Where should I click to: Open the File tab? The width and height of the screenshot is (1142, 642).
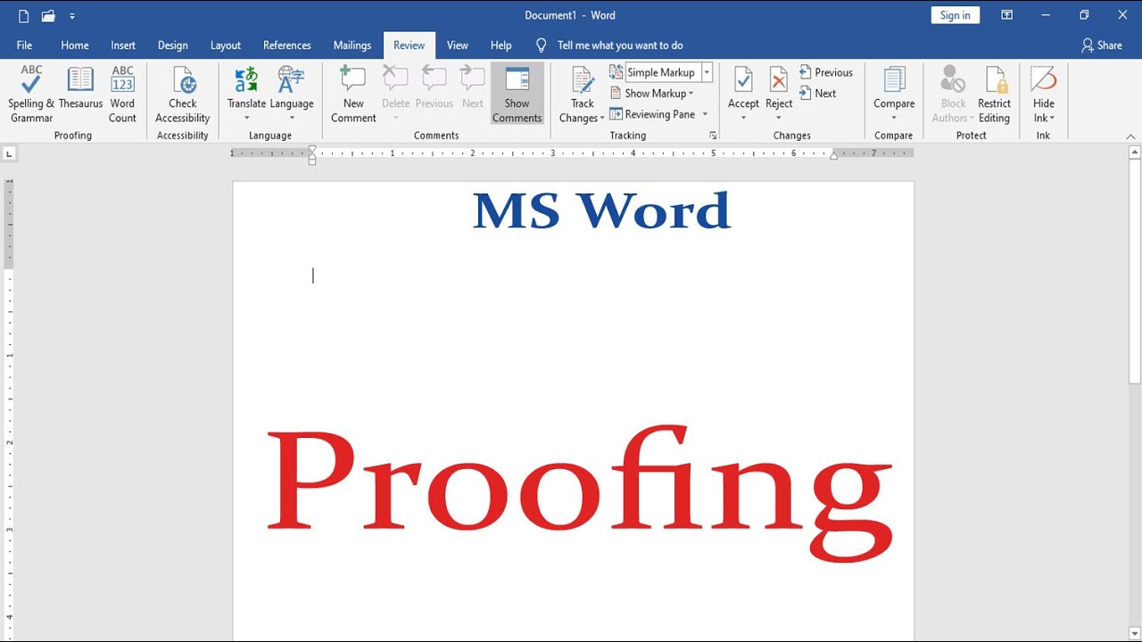[x=24, y=45]
